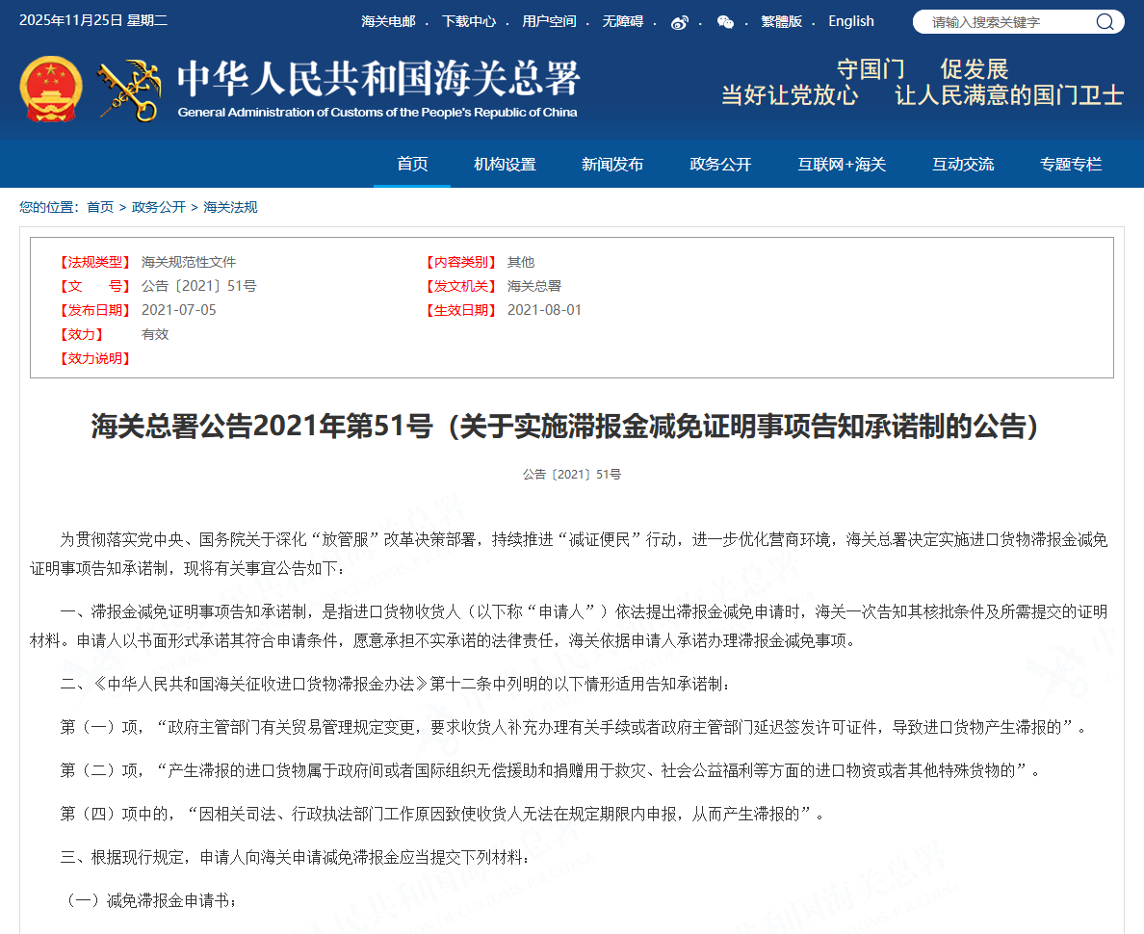
Task: Open the 政务公开 navigation menu
Action: [x=720, y=165]
